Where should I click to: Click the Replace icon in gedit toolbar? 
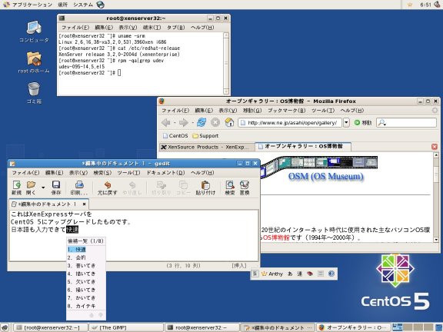[245, 188]
